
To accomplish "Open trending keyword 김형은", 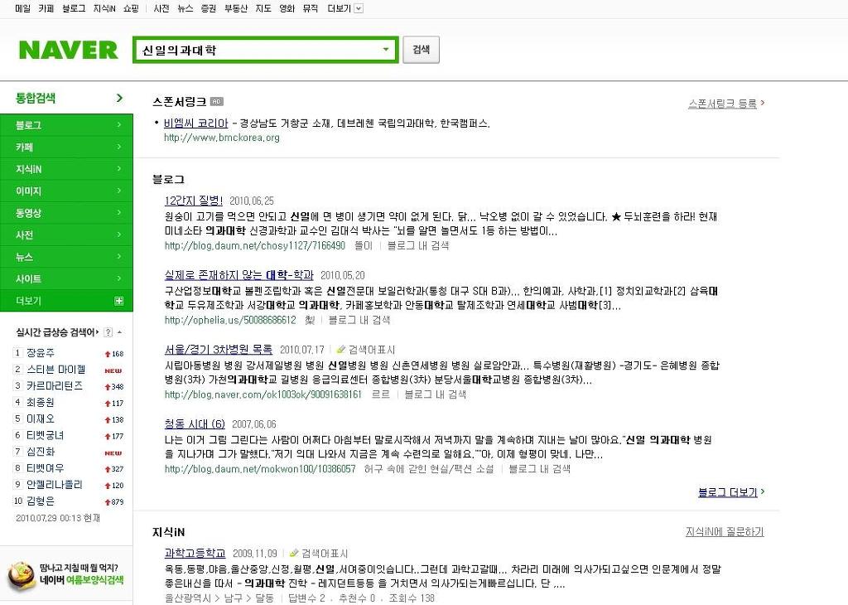I will tap(41, 501).
